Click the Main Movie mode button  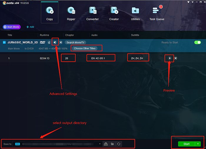pyautogui.click(x=12, y=27)
